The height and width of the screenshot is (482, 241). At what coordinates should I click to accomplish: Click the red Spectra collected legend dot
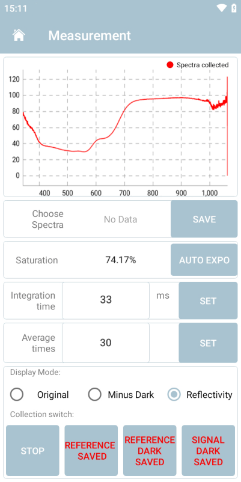(170, 65)
